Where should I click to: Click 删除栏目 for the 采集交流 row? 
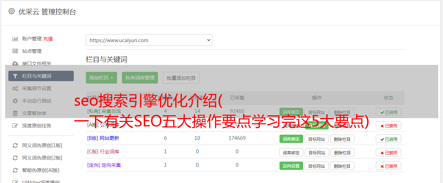click(x=342, y=112)
